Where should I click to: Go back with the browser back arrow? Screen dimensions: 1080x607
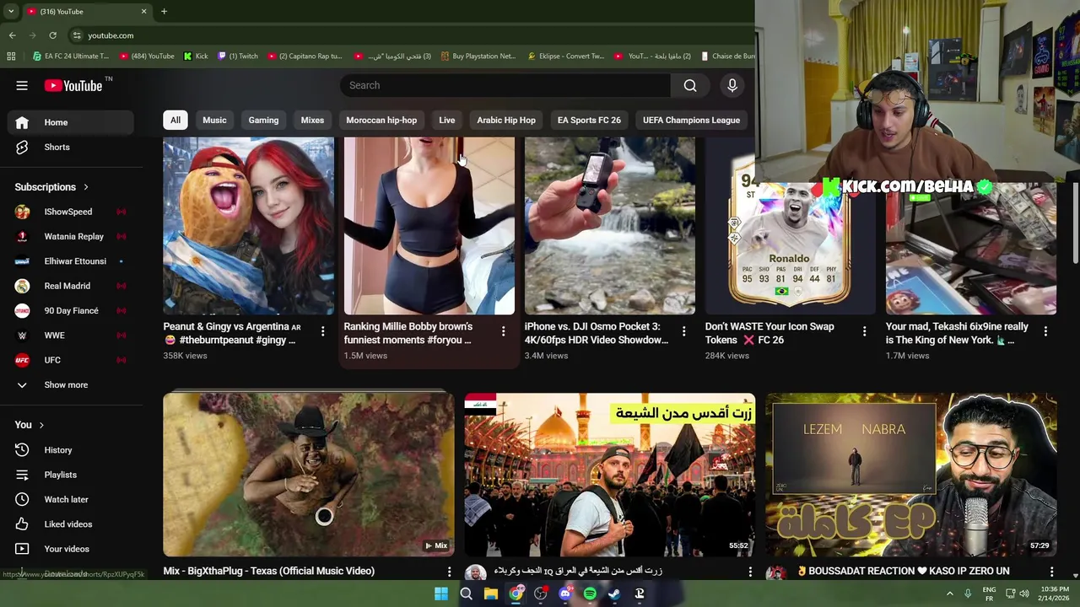click(12, 35)
